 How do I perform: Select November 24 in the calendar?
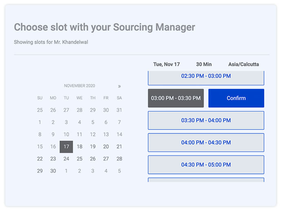[66, 159]
